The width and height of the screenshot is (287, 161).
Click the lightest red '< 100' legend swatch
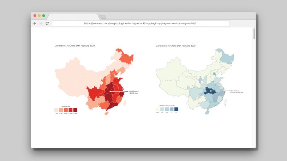pyautogui.click(x=56, y=110)
